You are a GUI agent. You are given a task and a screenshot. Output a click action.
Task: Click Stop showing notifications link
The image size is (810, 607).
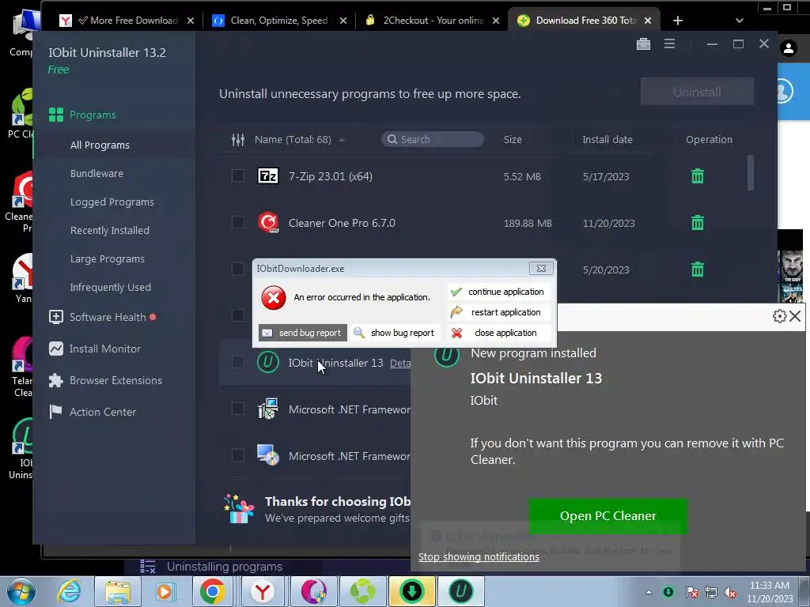[479, 557]
